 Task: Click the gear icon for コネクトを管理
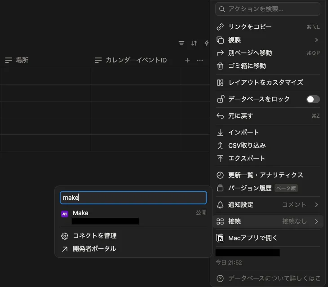click(x=65, y=236)
